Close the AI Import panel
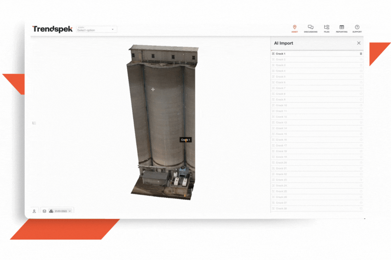The width and height of the screenshot is (391, 260). pos(359,43)
